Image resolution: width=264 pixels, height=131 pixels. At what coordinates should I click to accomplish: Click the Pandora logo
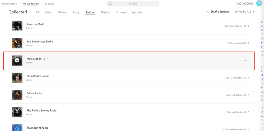(244, 4)
